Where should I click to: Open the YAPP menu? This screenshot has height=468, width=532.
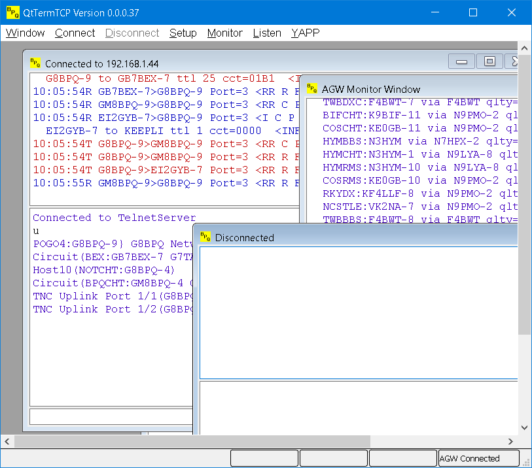point(306,33)
